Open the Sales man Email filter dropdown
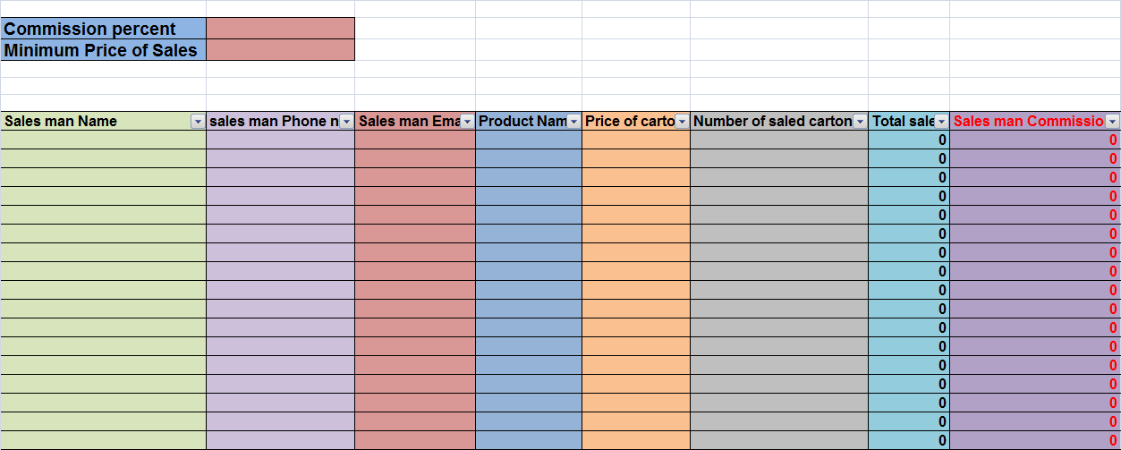 tap(467, 122)
